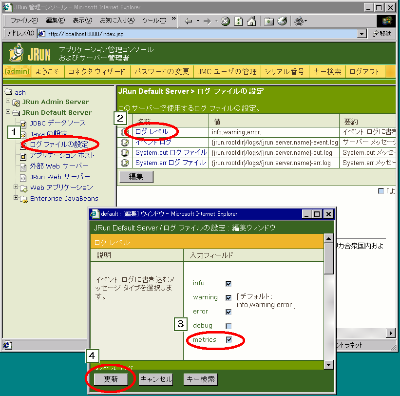The image size is (400, 396).
Task: Click the JRun Default Server folder icon
Action: (x=16, y=113)
